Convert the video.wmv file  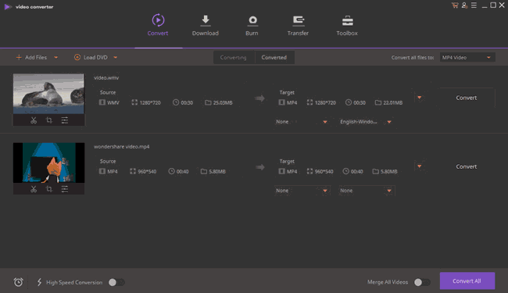click(467, 98)
